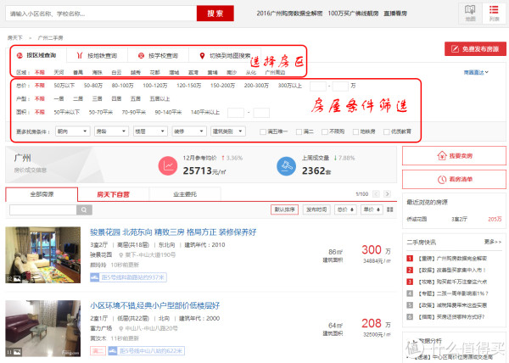
Task: Select the 按区域查询 tab
Action: [x=38, y=55]
